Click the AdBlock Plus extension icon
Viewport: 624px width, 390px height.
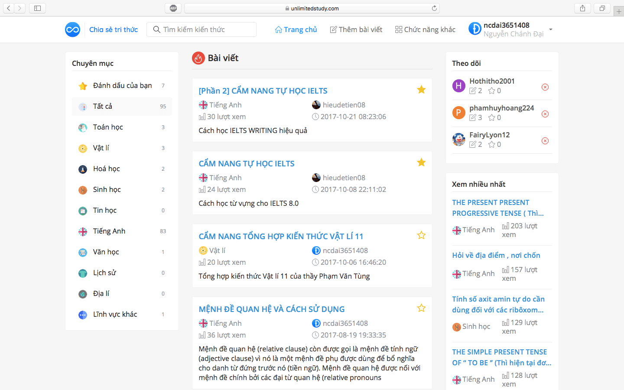click(173, 8)
